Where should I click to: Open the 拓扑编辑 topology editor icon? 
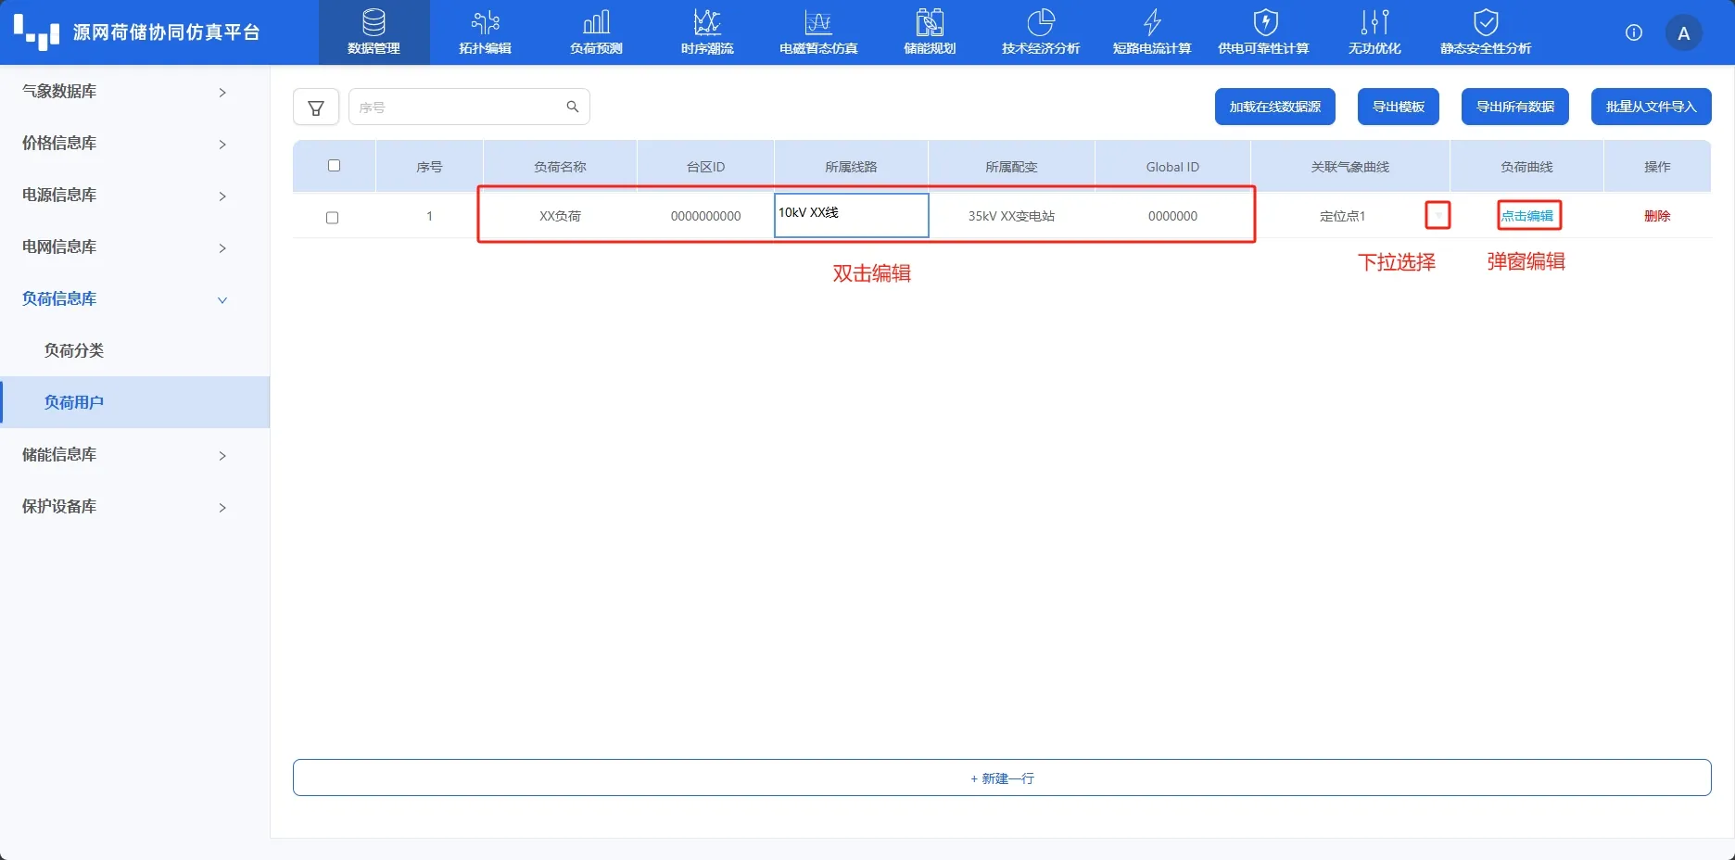pyautogui.click(x=485, y=22)
